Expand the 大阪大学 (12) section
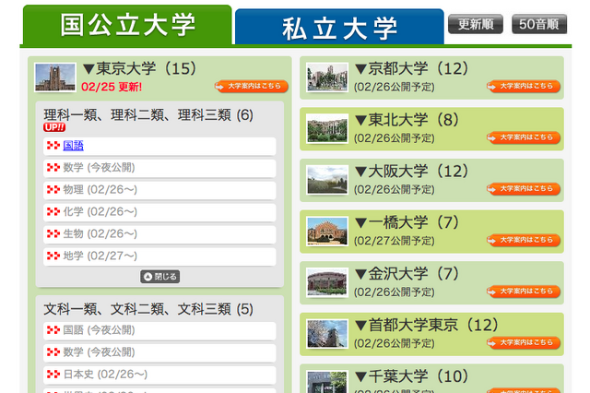Viewport: 590px width, 393px height. tap(412, 172)
